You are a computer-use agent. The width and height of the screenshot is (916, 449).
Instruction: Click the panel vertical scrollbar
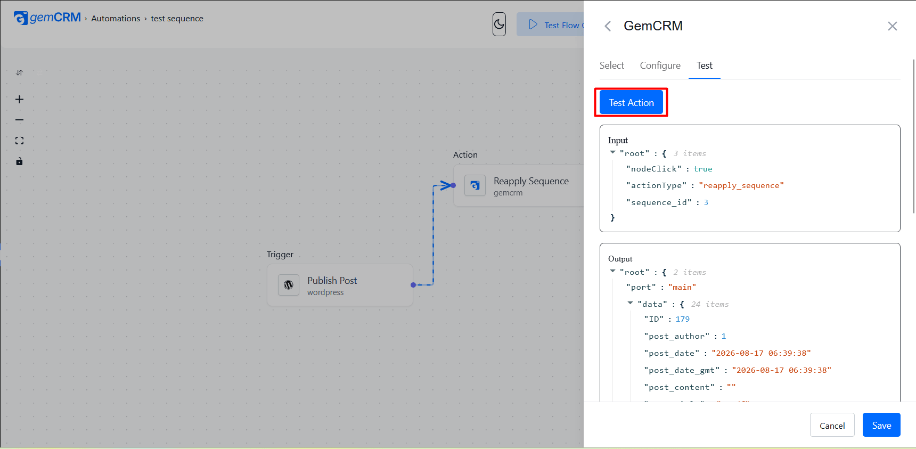click(x=914, y=136)
